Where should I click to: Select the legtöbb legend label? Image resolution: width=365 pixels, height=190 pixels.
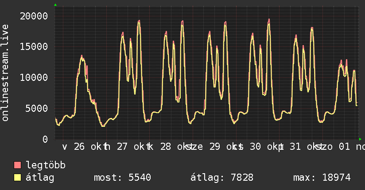[x=46, y=165]
